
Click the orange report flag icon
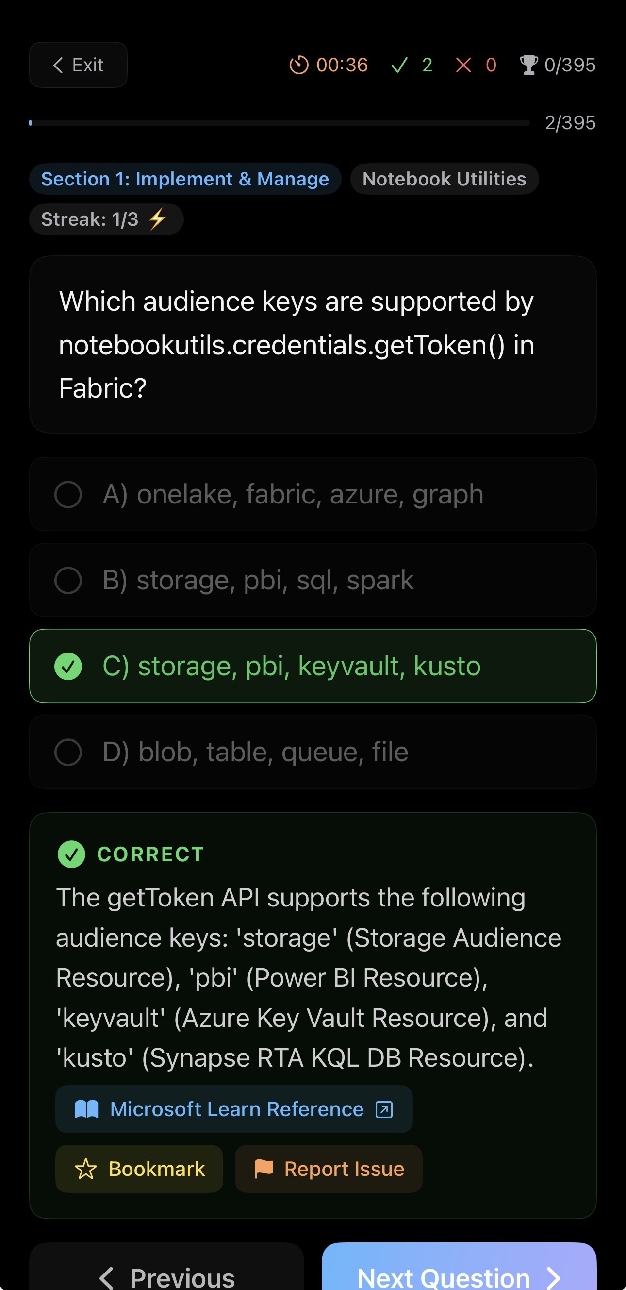tap(264, 1169)
